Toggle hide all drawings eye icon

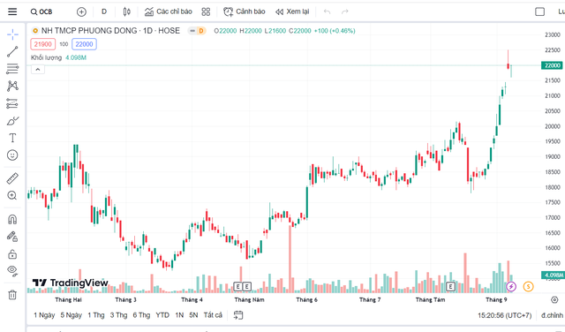12,271
